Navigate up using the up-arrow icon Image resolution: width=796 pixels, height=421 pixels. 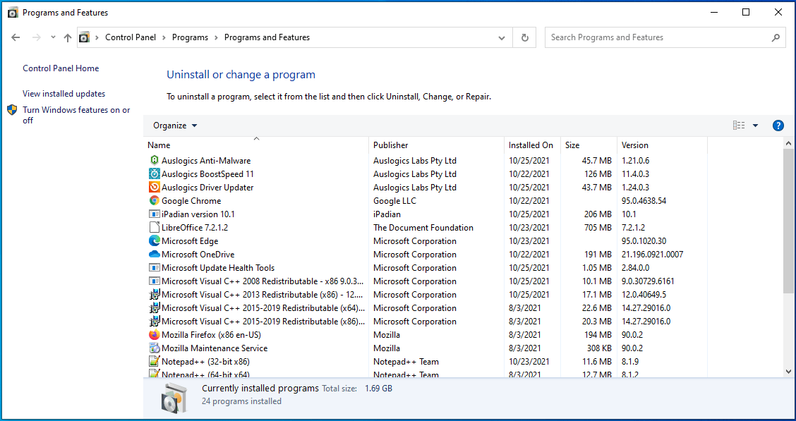click(x=68, y=37)
